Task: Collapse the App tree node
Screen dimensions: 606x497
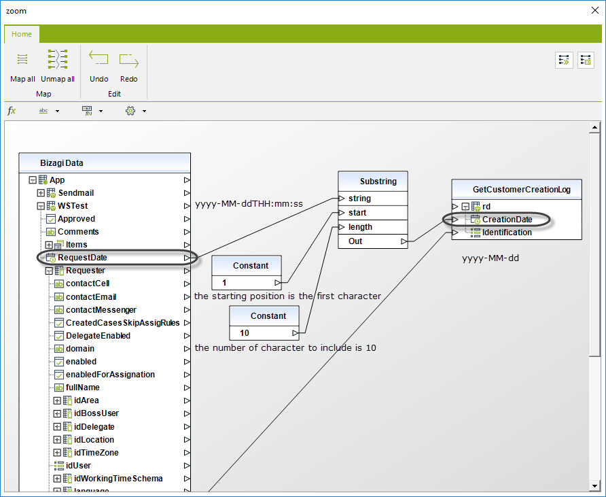Action: pos(33,180)
